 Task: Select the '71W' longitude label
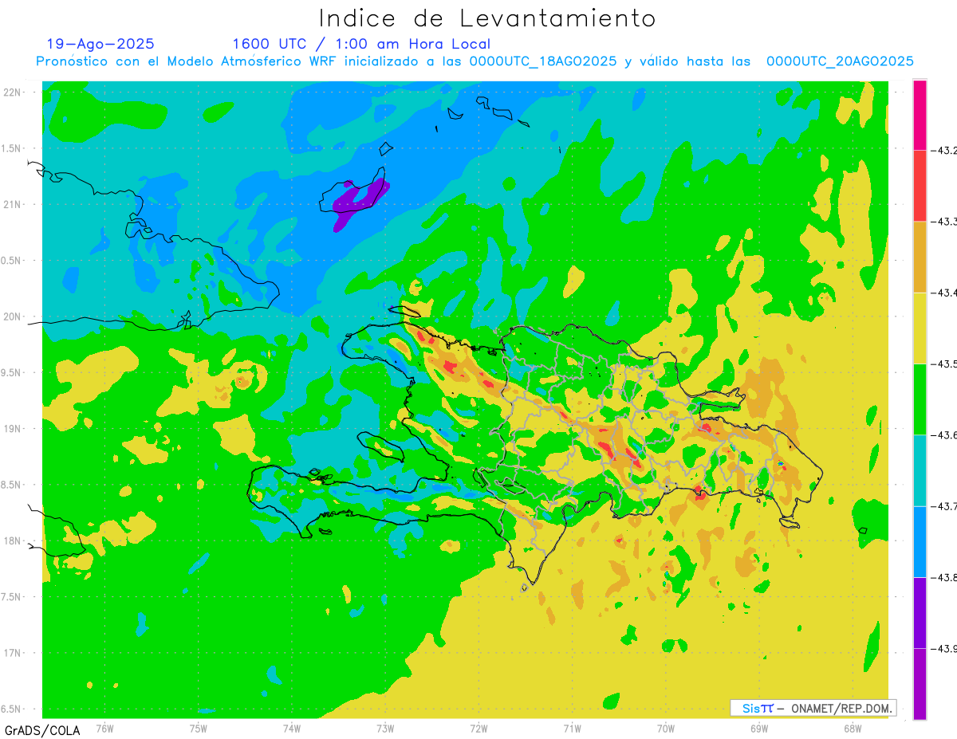572,728
